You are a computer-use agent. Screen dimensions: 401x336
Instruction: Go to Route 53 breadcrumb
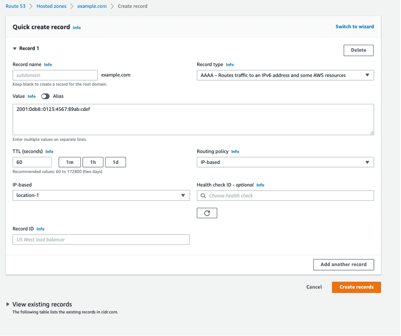[16, 6]
